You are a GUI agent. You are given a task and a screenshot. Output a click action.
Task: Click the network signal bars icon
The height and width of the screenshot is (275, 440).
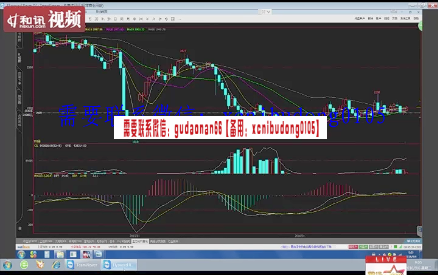pyautogui.click(x=400, y=247)
